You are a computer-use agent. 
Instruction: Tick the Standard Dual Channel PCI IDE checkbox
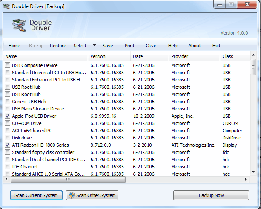(x=8, y=160)
